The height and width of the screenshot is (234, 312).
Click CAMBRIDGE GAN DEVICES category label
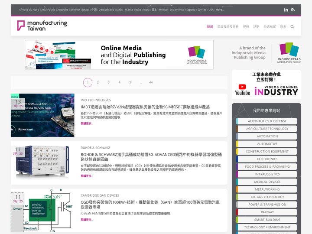click(x=100, y=195)
